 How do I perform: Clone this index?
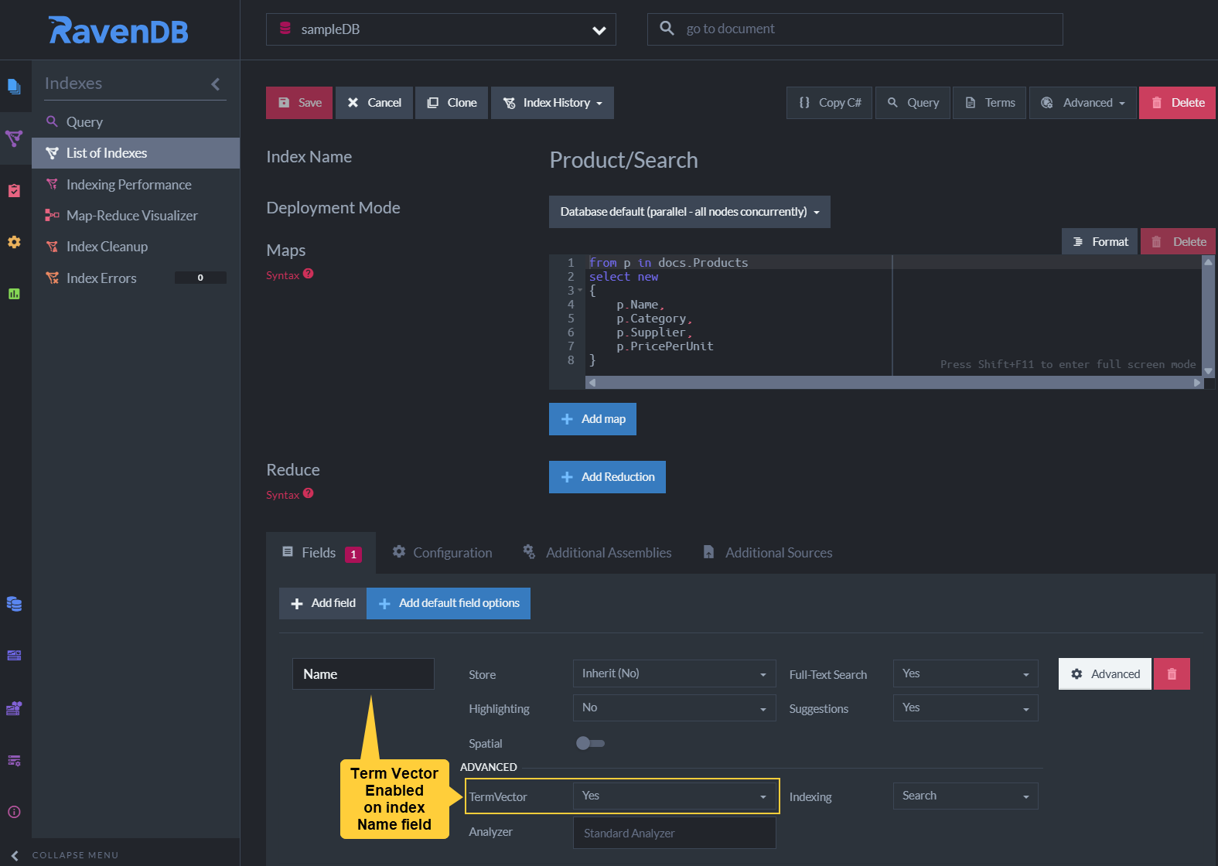pyautogui.click(x=452, y=103)
